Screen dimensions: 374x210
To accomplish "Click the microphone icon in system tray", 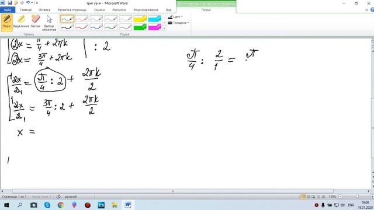I will (x=323, y=205).
